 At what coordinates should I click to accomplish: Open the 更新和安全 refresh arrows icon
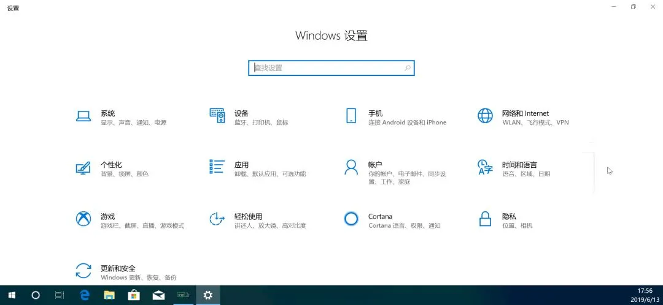(x=83, y=271)
